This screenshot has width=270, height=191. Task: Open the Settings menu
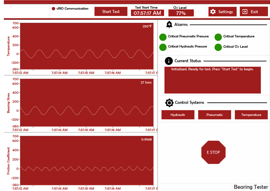click(x=222, y=12)
